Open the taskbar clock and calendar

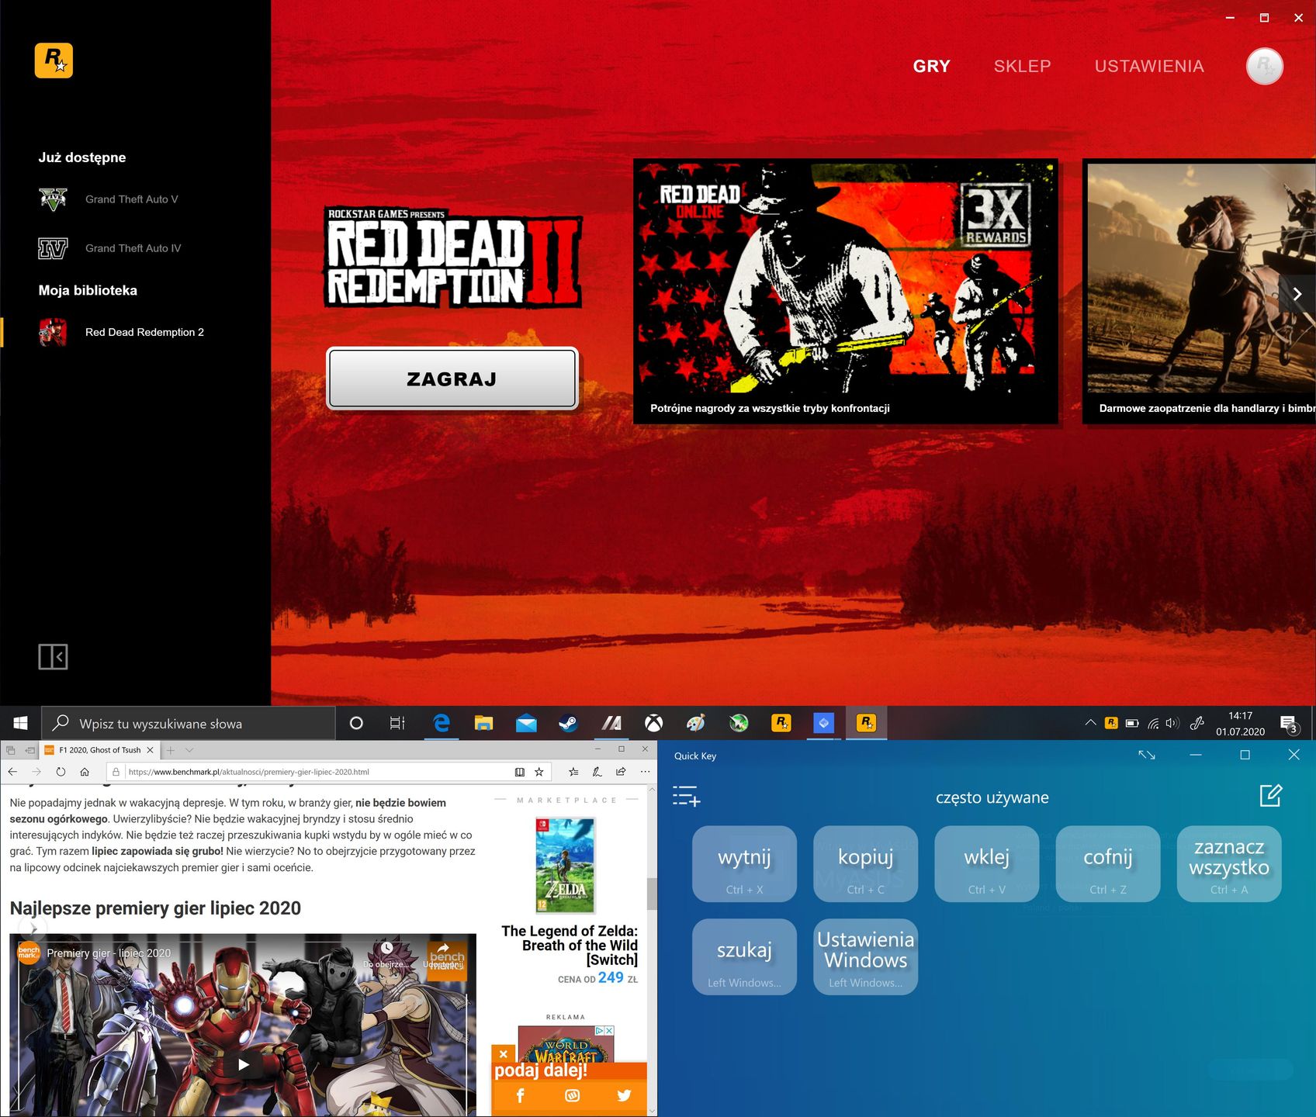click(x=1240, y=724)
